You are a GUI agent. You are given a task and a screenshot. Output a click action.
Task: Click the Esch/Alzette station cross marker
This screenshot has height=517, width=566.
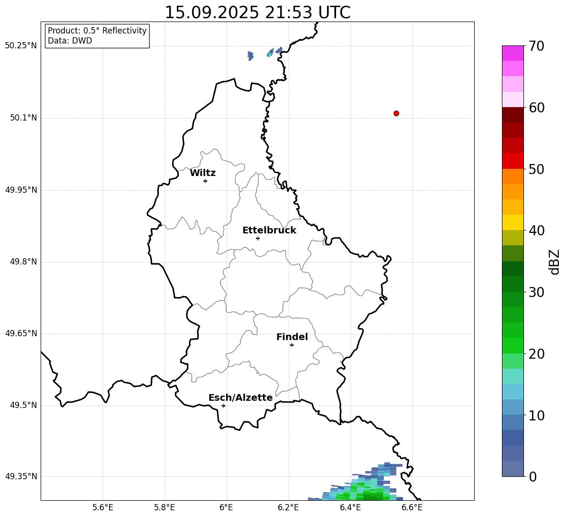223,406
